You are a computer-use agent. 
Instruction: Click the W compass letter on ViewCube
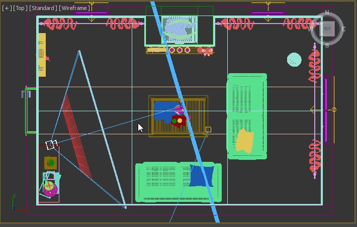311,29
